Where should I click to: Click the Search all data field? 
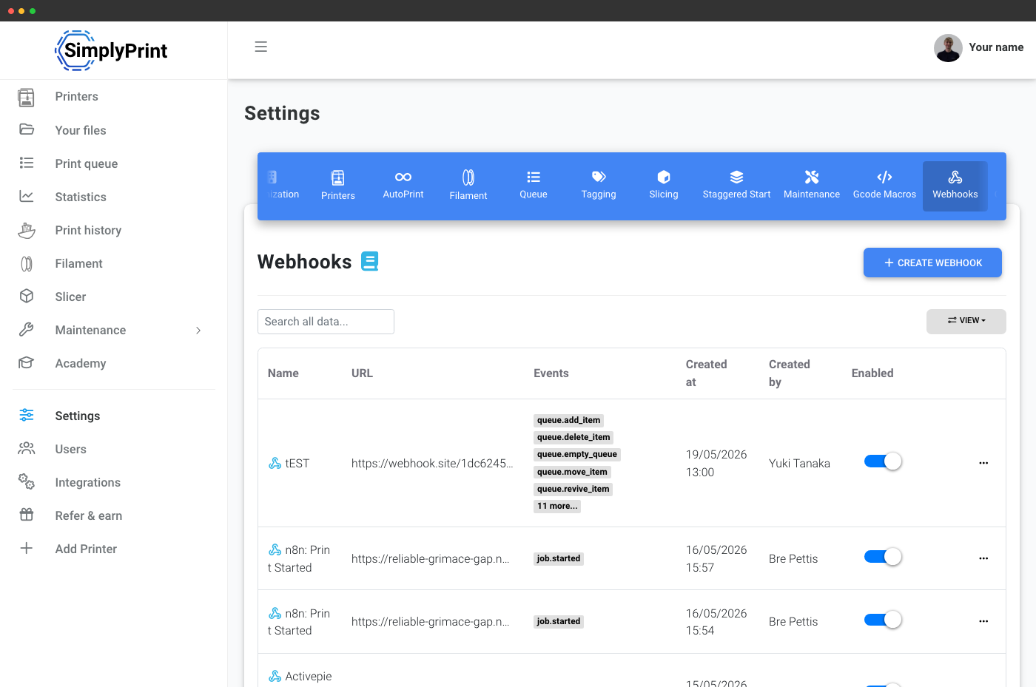click(326, 322)
